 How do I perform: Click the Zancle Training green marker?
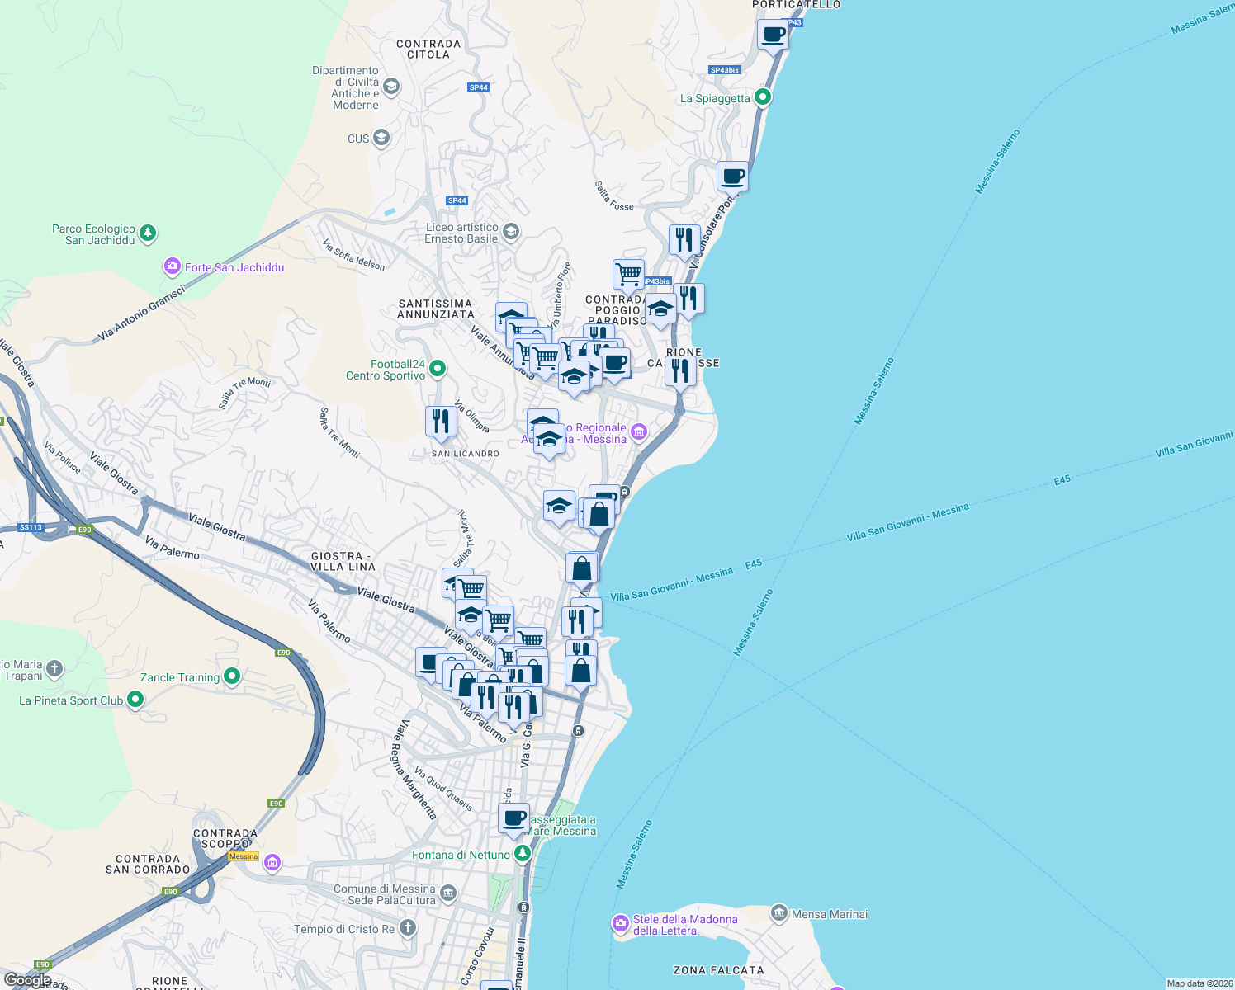[x=230, y=676]
